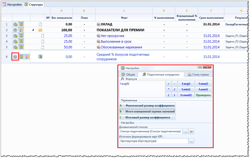Click the table icon in row 5

click(x=21, y=47)
